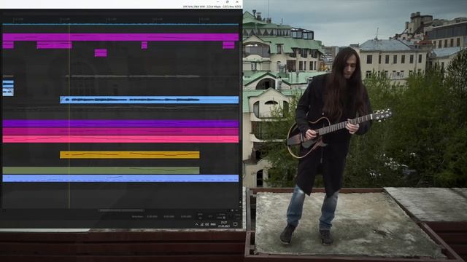
Task: Open the input language indicator in the tray
Action: [213, 225]
